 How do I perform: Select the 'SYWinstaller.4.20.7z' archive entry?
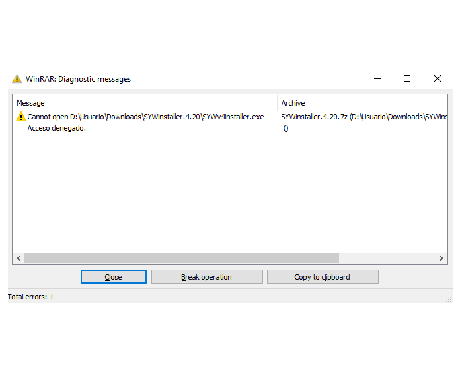coord(364,117)
